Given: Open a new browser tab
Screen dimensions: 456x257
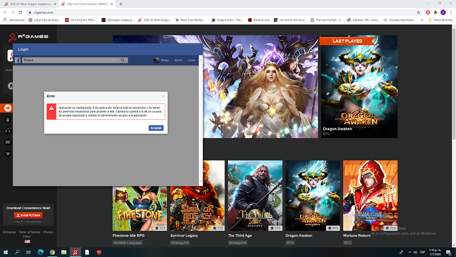Looking at the screenshot, I should pyautogui.click(x=121, y=4).
